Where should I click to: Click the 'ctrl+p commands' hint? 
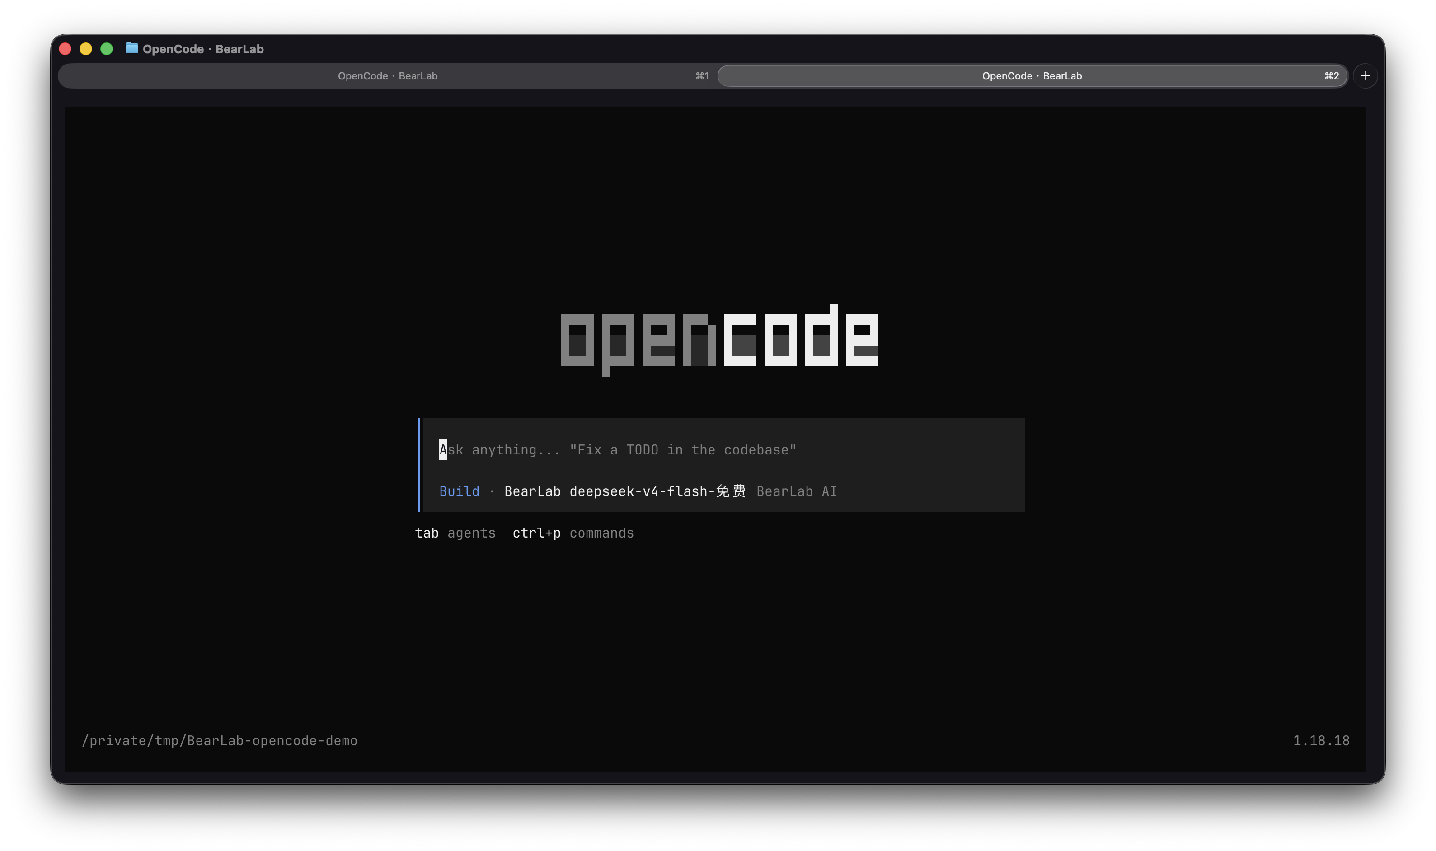click(x=573, y=533)
